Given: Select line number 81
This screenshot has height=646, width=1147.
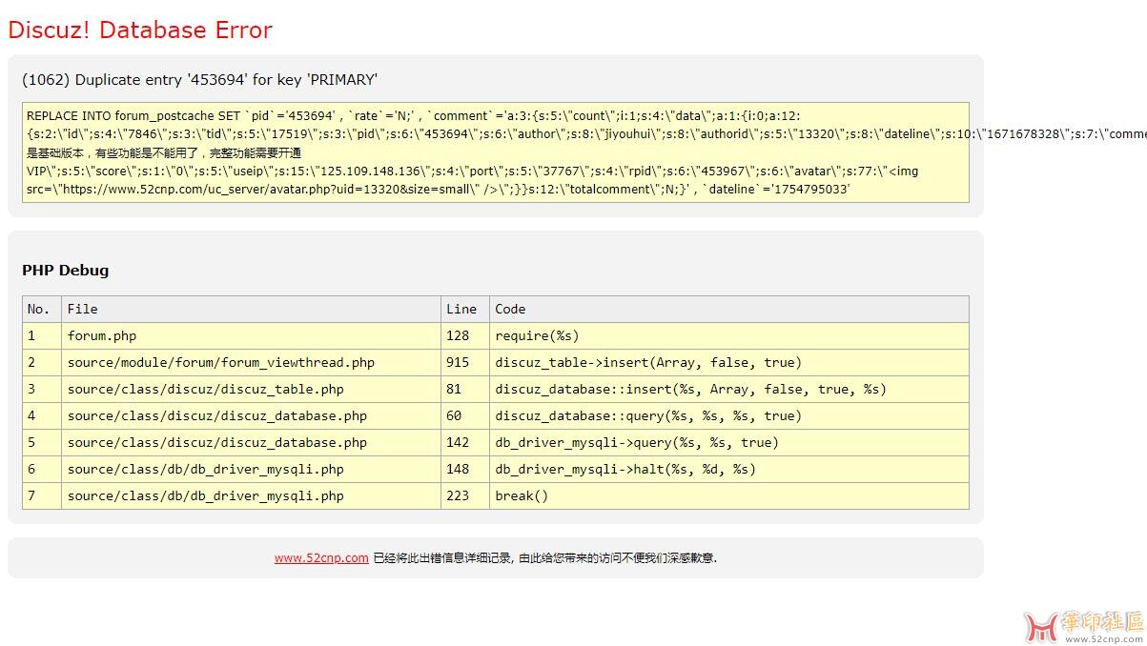Looking at the screenshot, I should [465, 389].
